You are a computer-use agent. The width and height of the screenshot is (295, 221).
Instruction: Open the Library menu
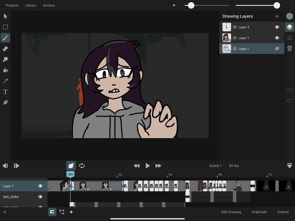click(31, 6)
